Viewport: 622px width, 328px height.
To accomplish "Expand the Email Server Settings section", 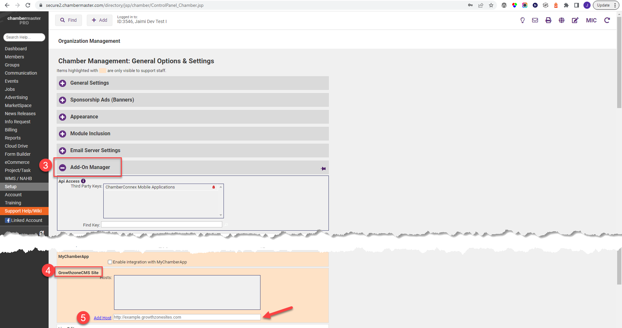I will pyautogui.click(x=63, y=151).
